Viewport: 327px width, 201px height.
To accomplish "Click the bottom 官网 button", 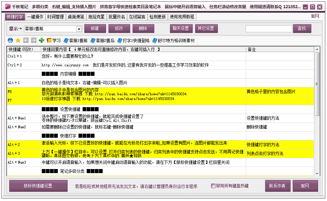I will pyautogui.click(x=305, y=186).
